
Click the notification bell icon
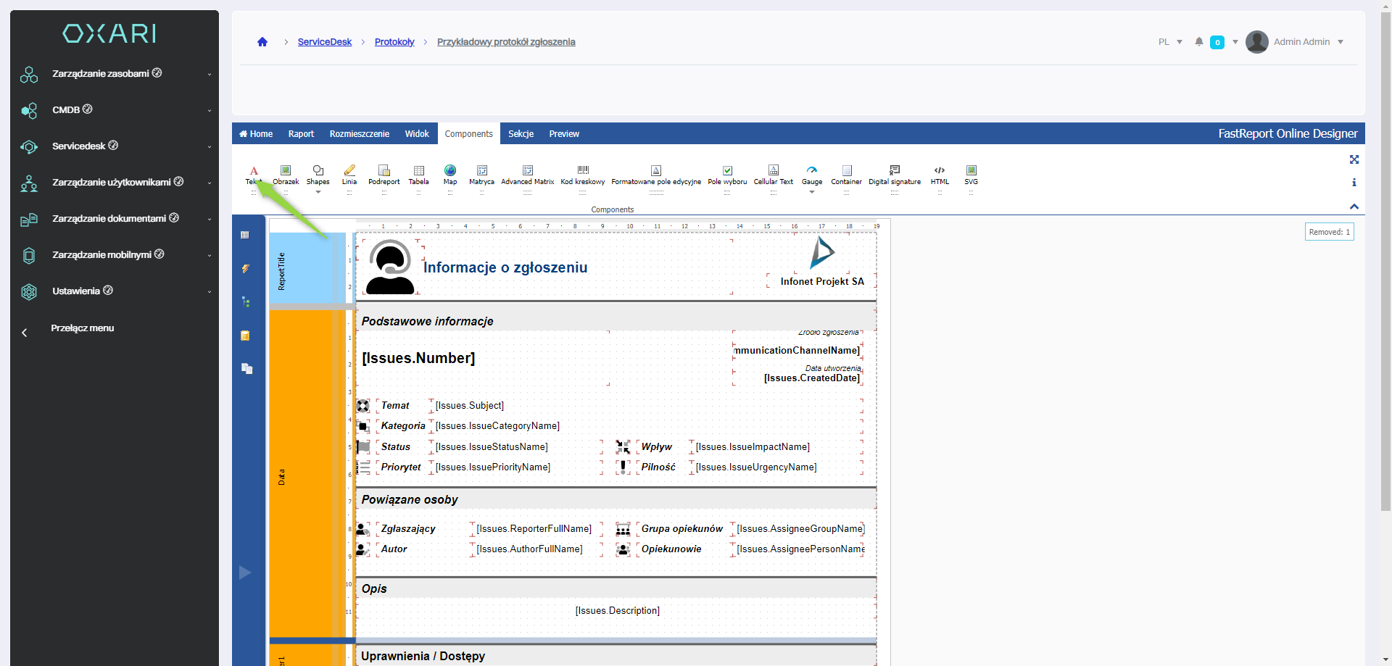1199,42
